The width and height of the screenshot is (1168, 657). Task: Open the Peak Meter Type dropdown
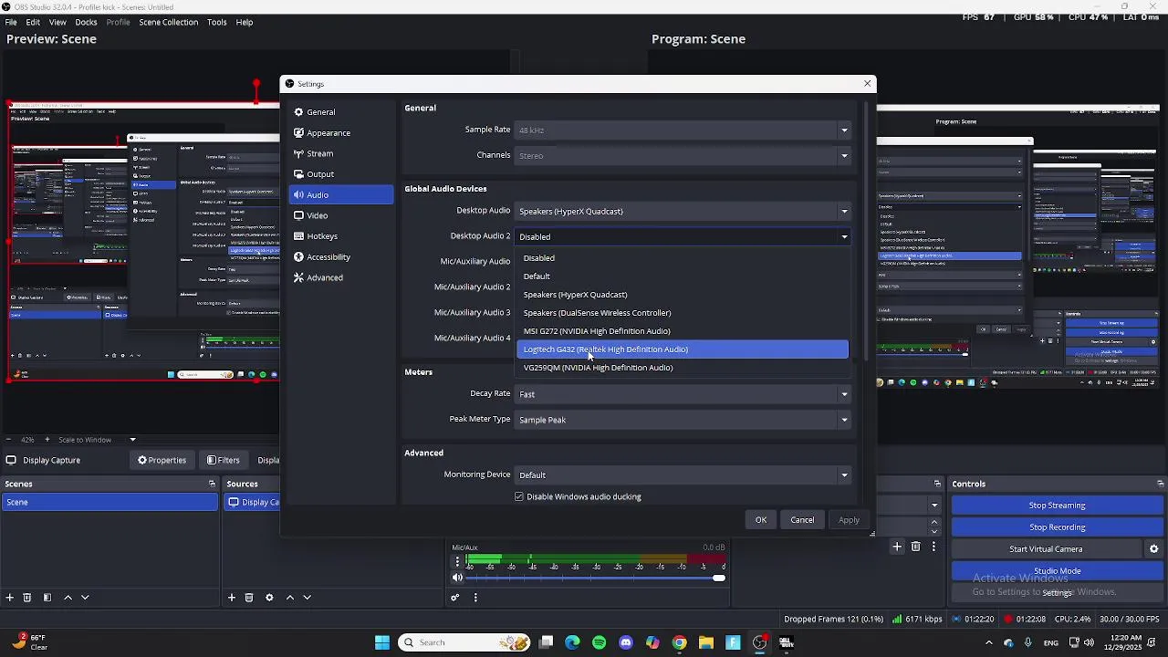683,420
